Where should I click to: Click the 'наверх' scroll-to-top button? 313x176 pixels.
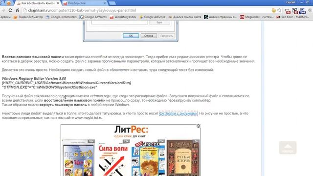coord(288,148)
